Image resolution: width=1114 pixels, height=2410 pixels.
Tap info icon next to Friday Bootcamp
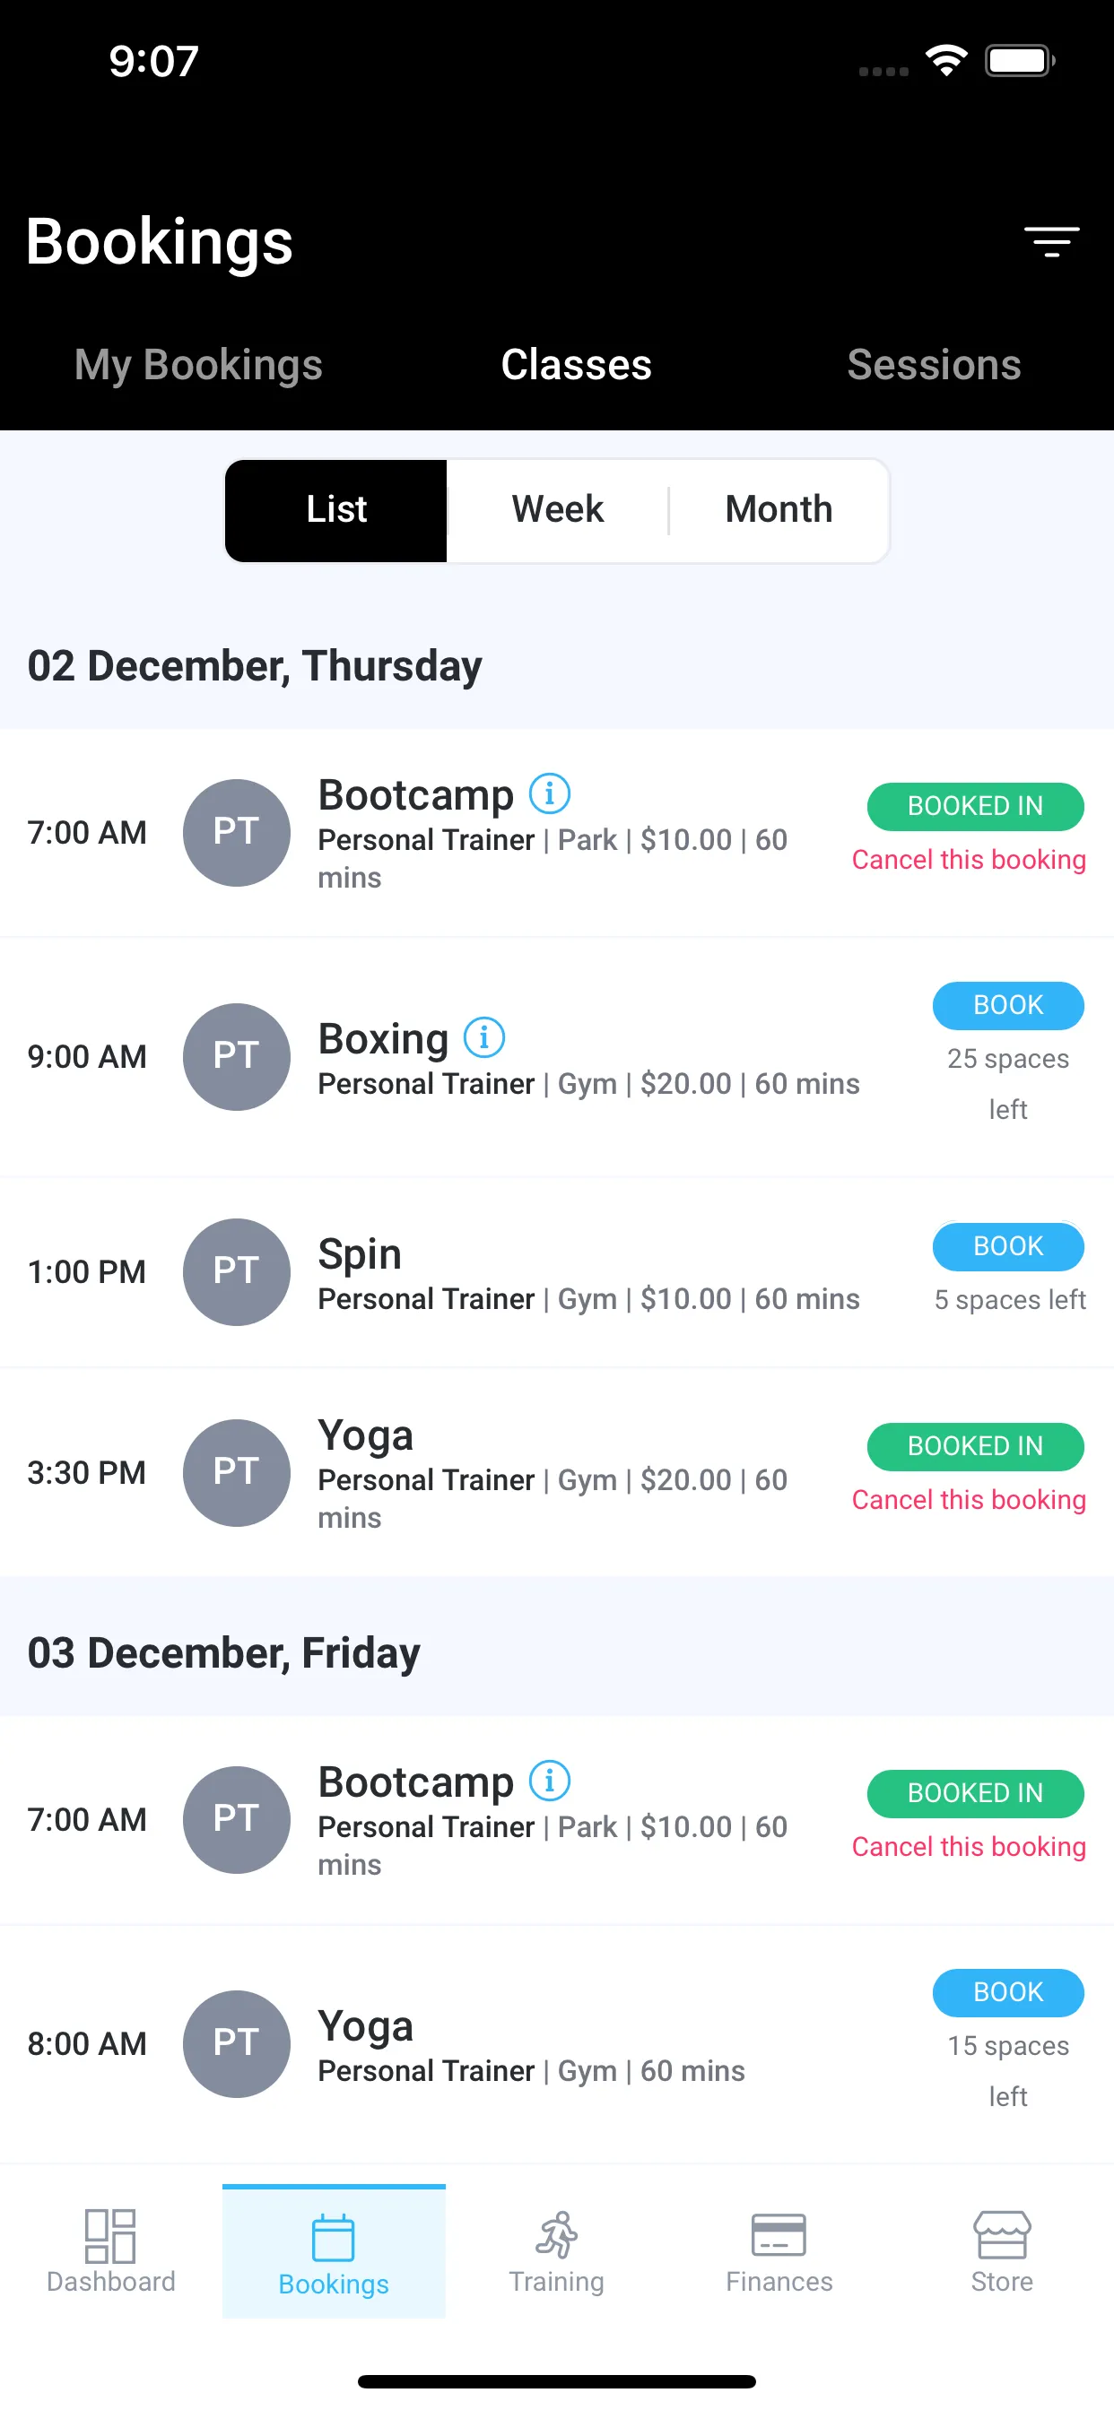(550, 1781)
